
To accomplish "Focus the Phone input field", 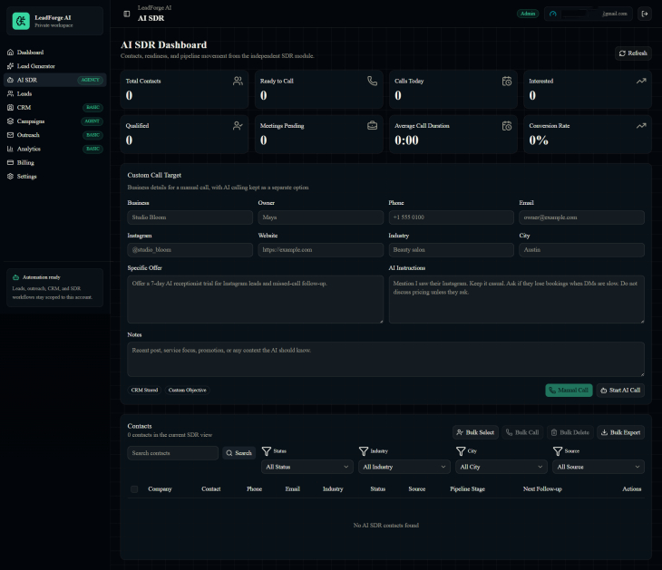I will pos(452,217).
